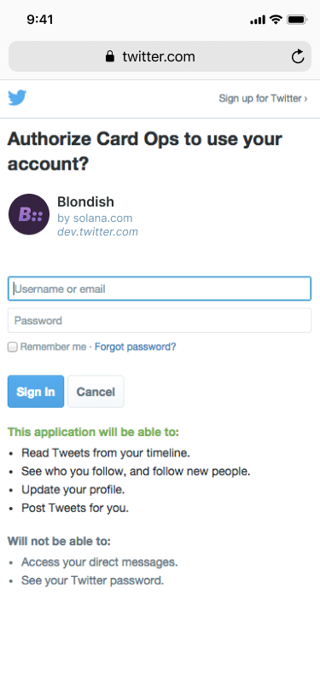The width and height of the screenshot is (320, 693).
Task: Tap the 9:41 clock in status bar
Action: [x=40, y=20]
